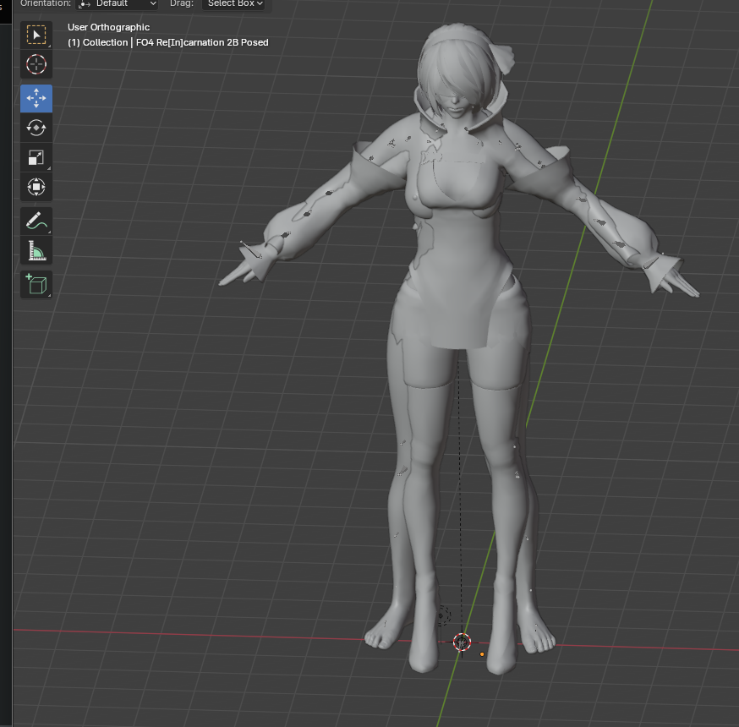Select the Select Box tool

(x=36, y=35)
